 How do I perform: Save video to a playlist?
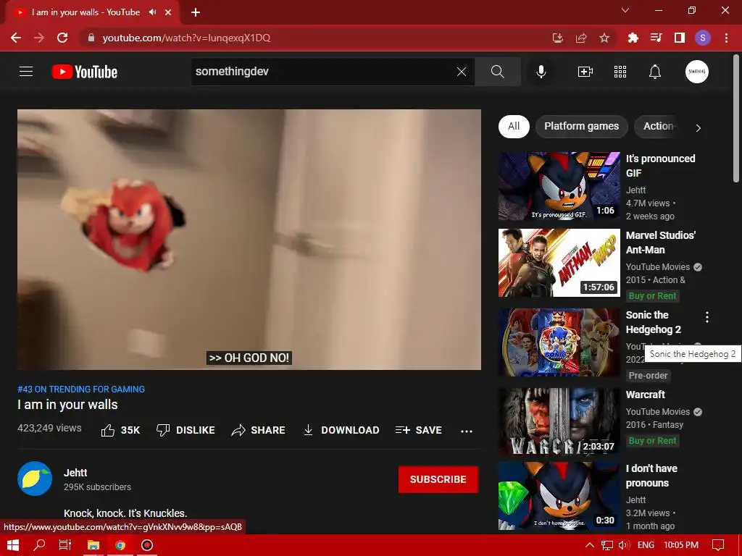coord(419,430)
